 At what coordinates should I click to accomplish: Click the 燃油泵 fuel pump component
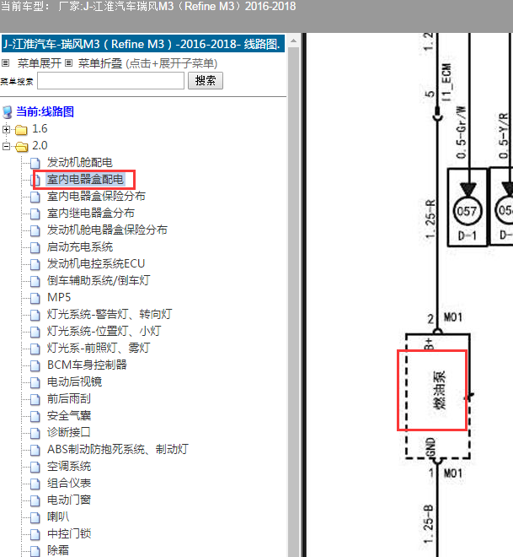(438, 396)
